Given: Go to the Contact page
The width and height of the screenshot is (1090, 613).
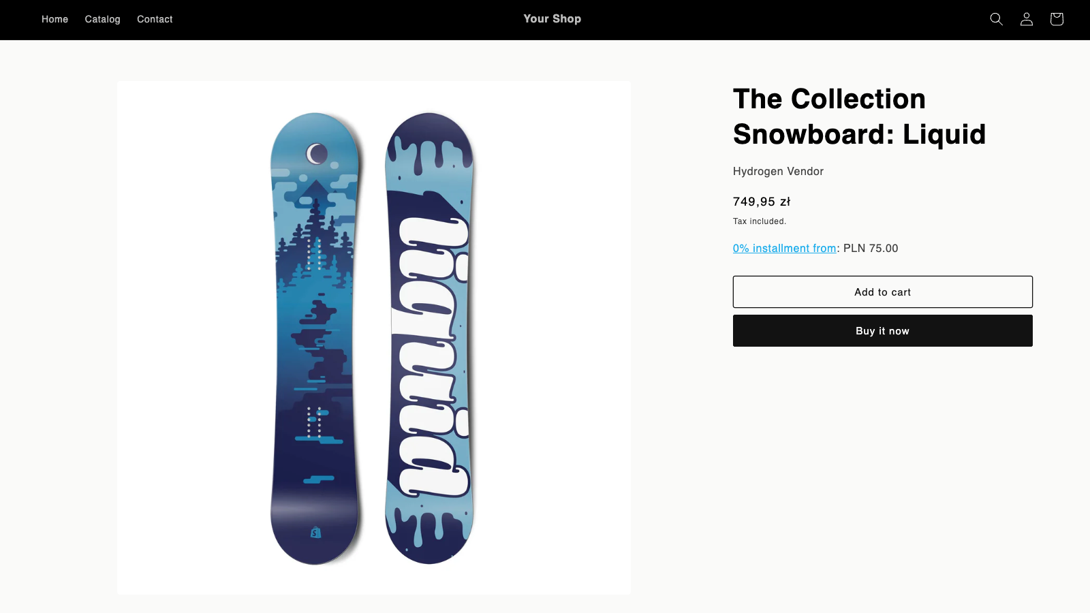Looking at the screenshot, I should point(155,19).
